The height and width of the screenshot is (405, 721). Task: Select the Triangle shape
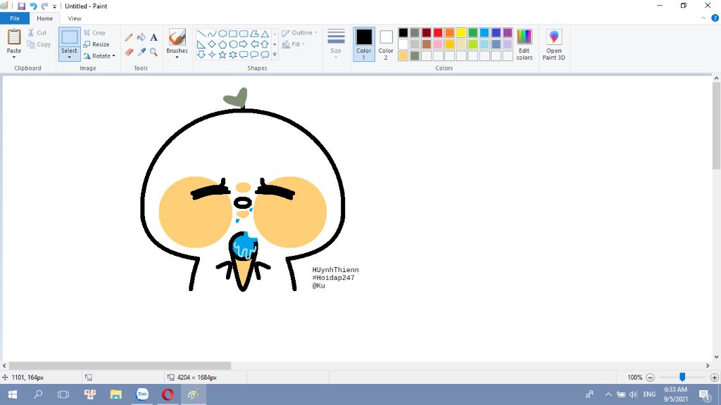tap(265, 34)
